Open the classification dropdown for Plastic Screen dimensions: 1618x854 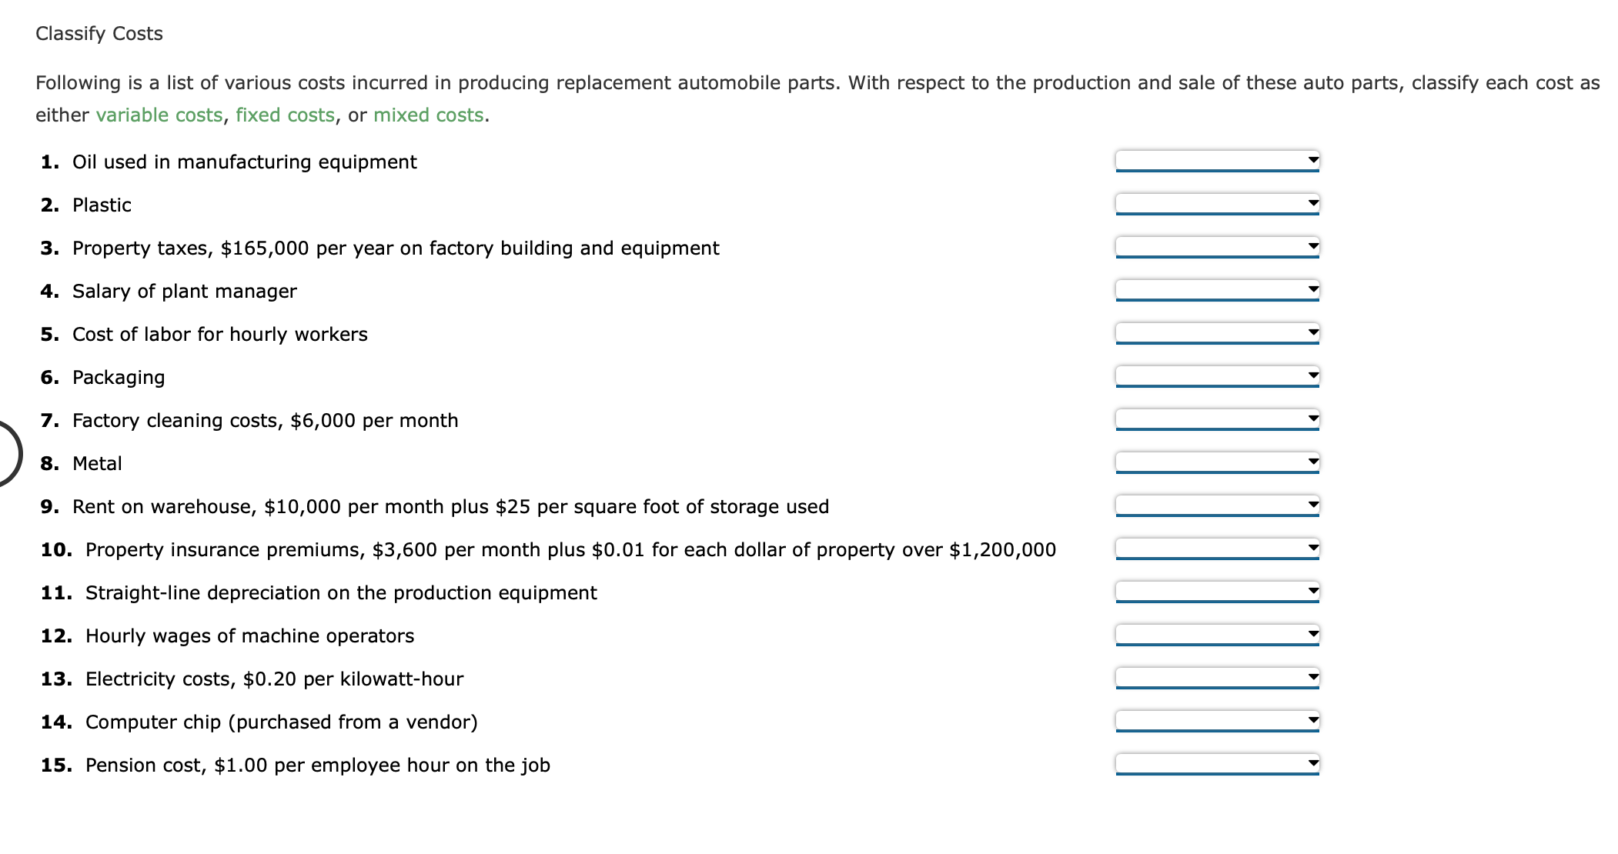pos(1216,204)
